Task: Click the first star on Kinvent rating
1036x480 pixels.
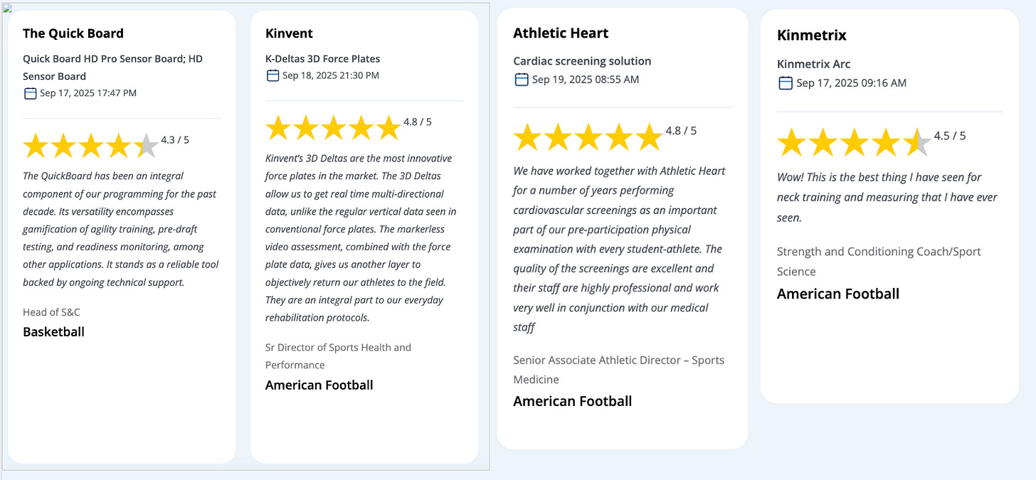Action: (x=279, y=128)
